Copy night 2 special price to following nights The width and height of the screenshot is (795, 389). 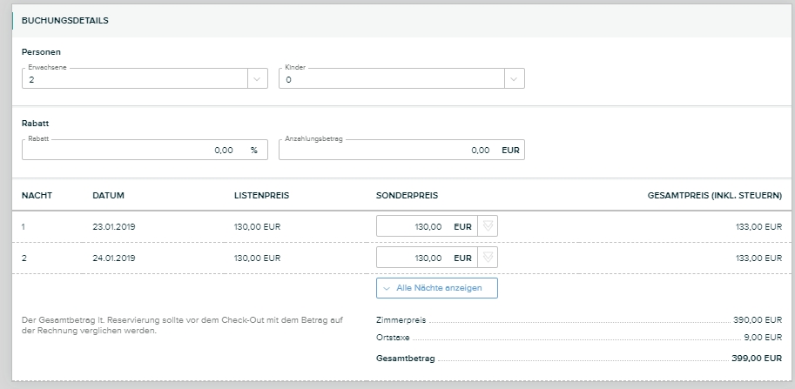[x=488, y=258]
